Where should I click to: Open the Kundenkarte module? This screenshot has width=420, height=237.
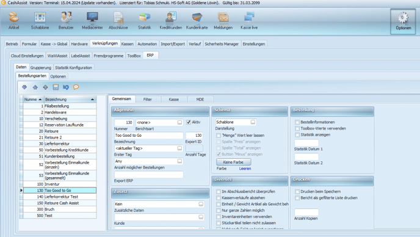click(x=197, y=20)
